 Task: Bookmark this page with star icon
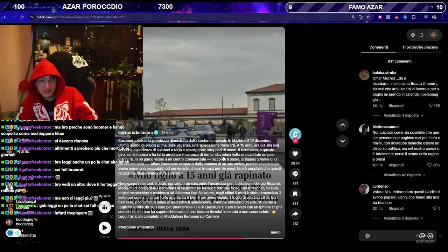point(368,17)
